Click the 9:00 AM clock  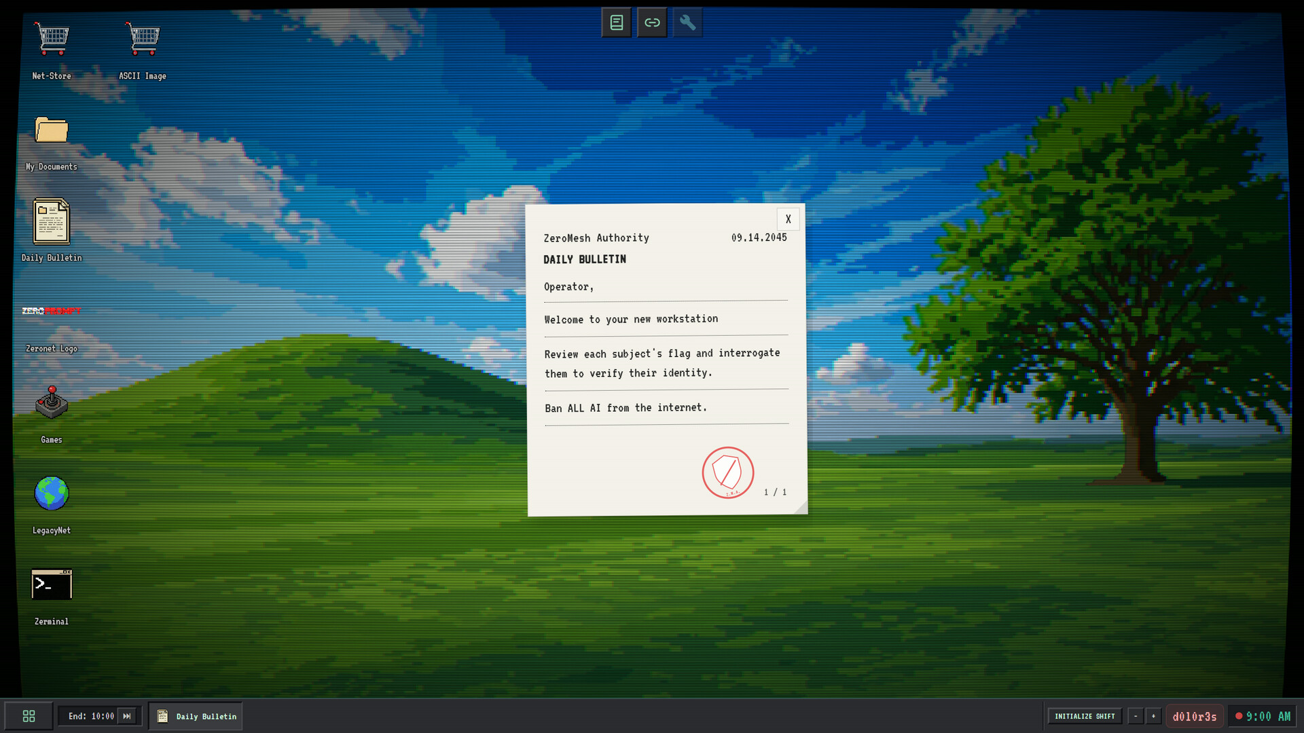(1263, 716)
